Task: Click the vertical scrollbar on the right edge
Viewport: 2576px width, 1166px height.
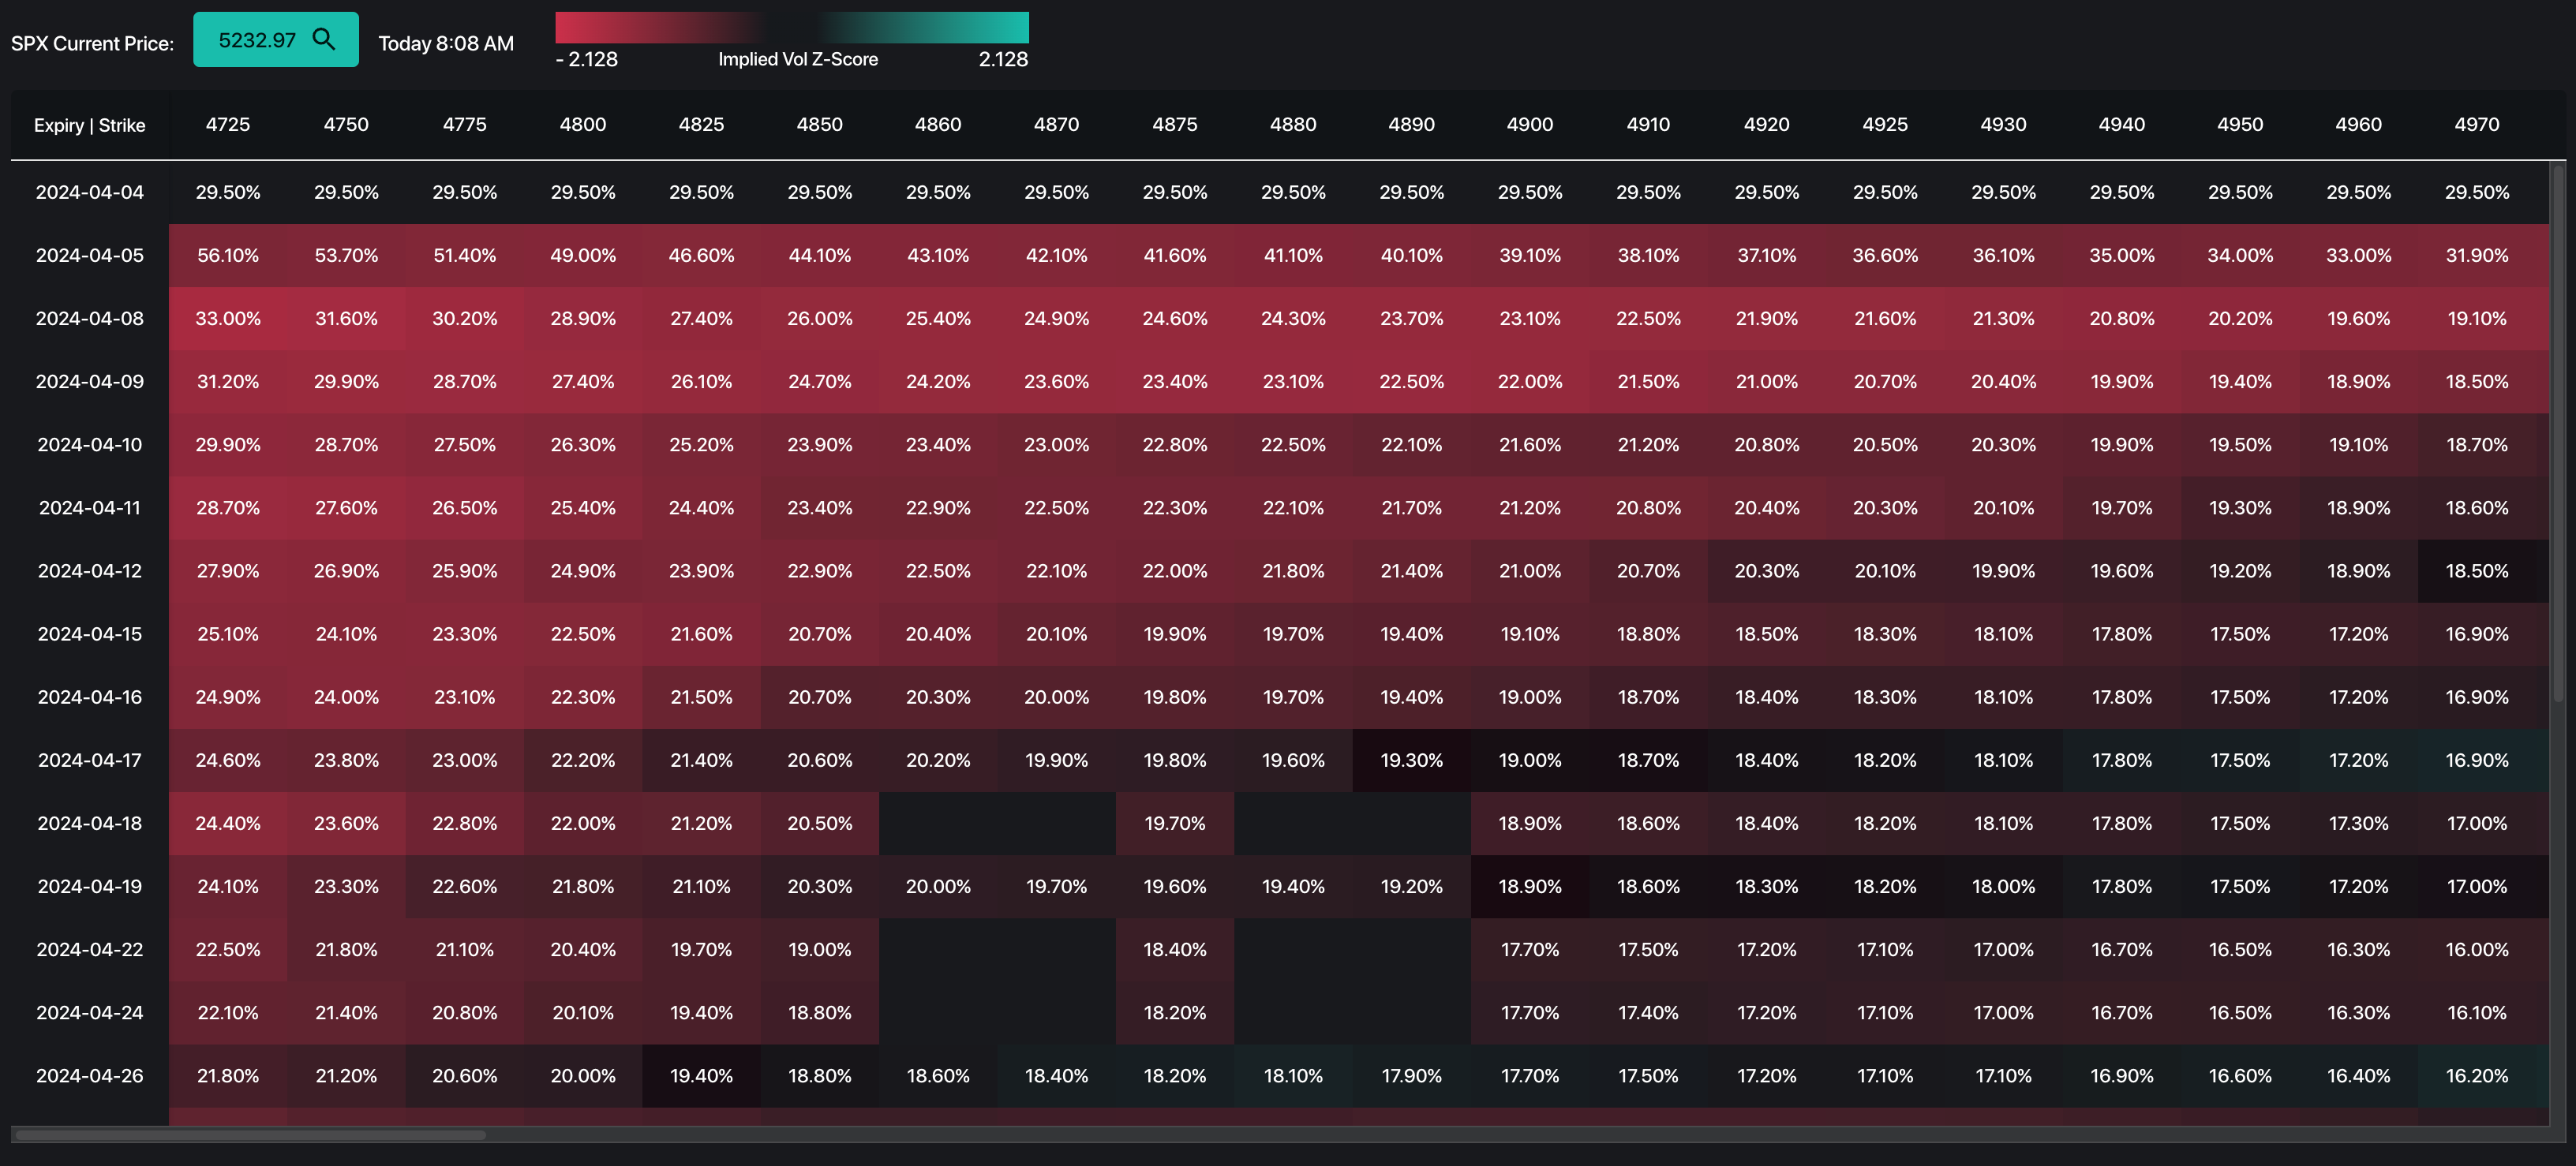Action: point(2558,430)
